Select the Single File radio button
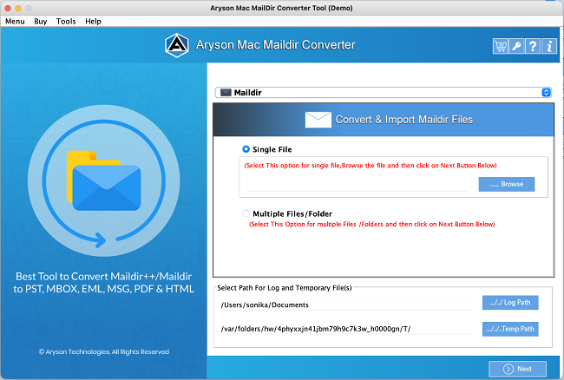 tap(246, 149)
